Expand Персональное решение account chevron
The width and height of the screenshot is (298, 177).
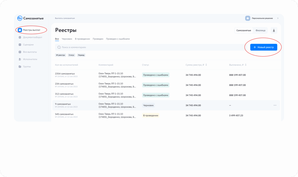coord(278,18)
